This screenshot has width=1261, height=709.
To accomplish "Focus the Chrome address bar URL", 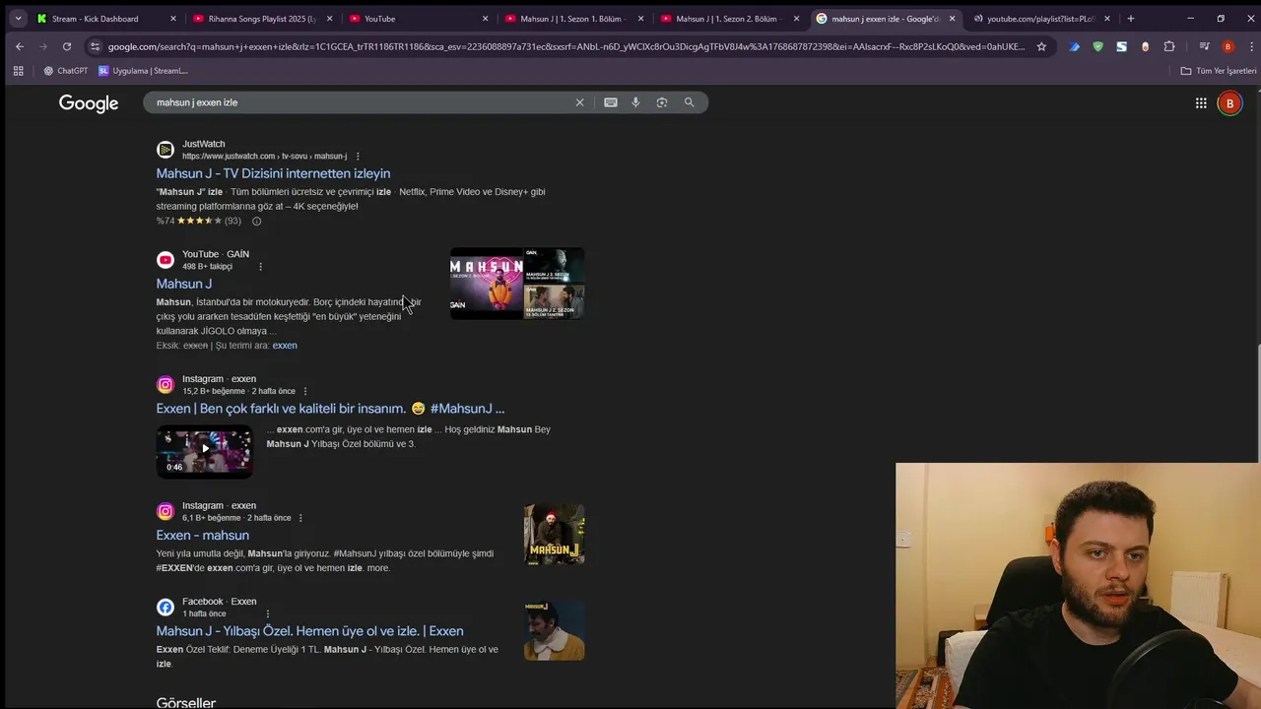I will [566, 46].
